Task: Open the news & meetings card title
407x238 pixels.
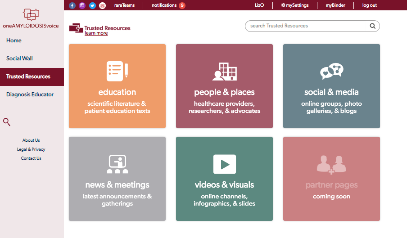Action: point(118,185)
